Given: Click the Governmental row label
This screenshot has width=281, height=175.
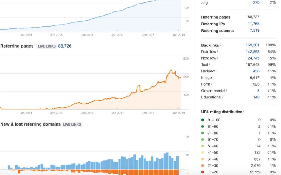Looking at the screenshot, I should pos(213,91).
